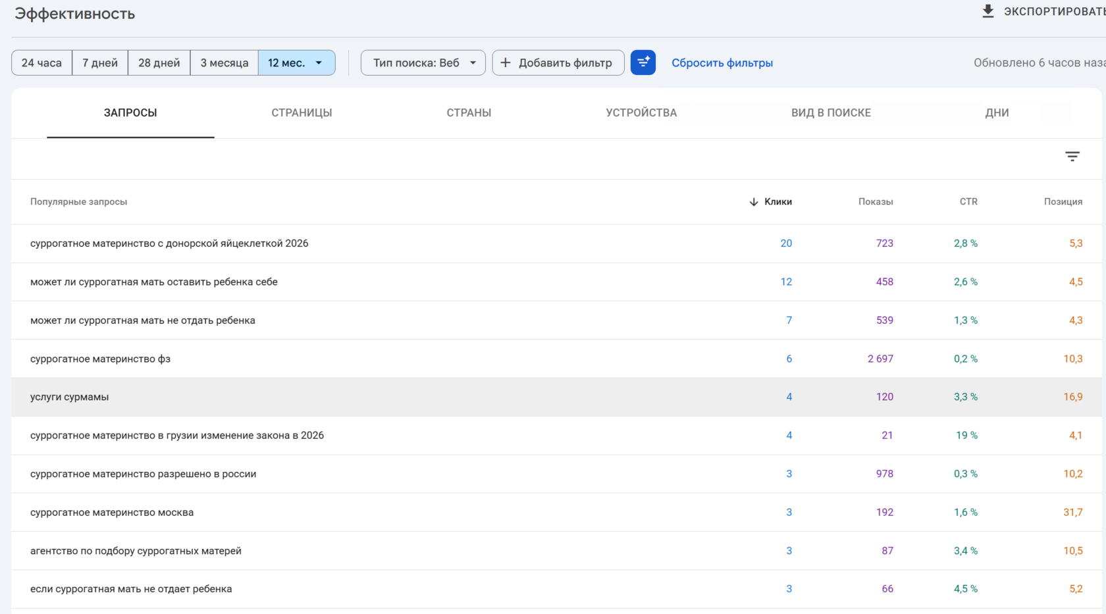This screenshot has height=614, width=1106.
Task: Switch to the ЗАПРОСЫ tab
Action: coord(130,113)
